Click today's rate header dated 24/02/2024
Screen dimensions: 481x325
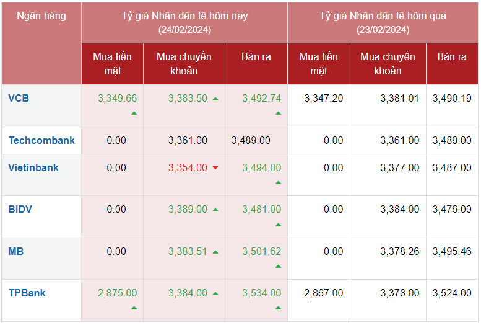[x=184, y=22]
